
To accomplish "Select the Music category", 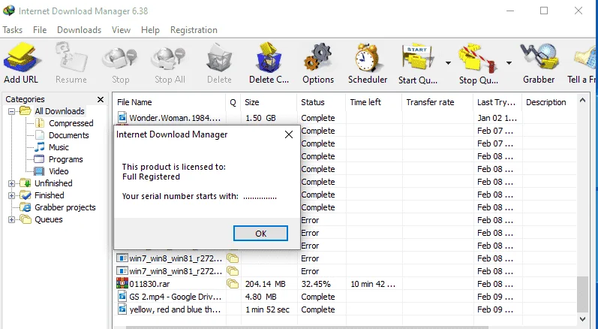I will click(59, 147).
